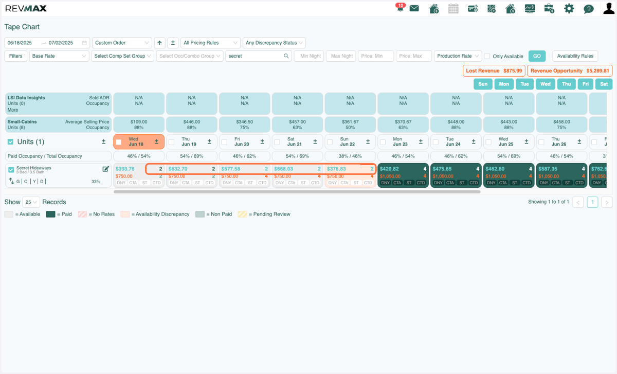Click the search magnifier in the secret field

(286, 56)
